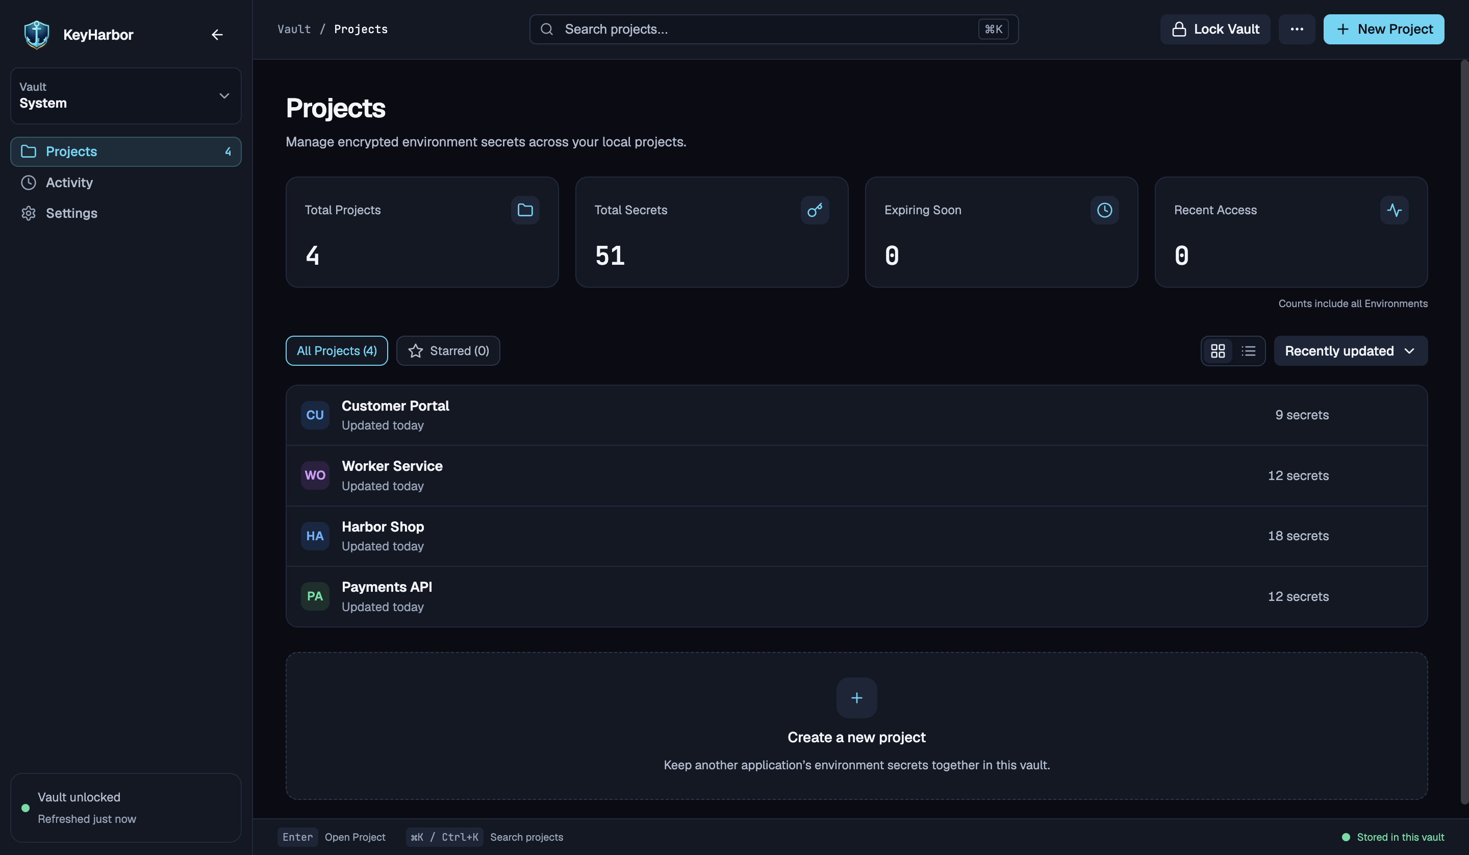Focus the Search projects field

point(774,29)
